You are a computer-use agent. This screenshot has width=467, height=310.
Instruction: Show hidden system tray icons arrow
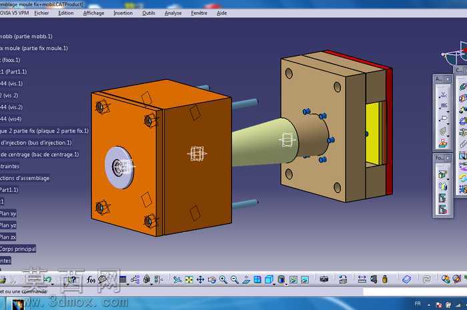429,305
